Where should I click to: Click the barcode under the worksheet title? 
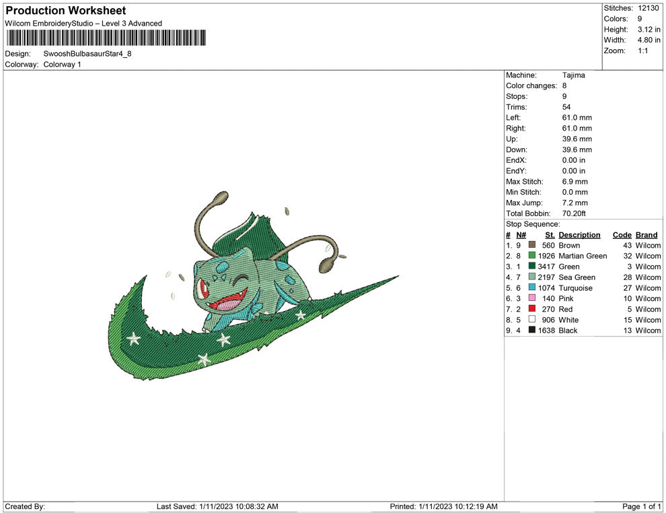106,38
